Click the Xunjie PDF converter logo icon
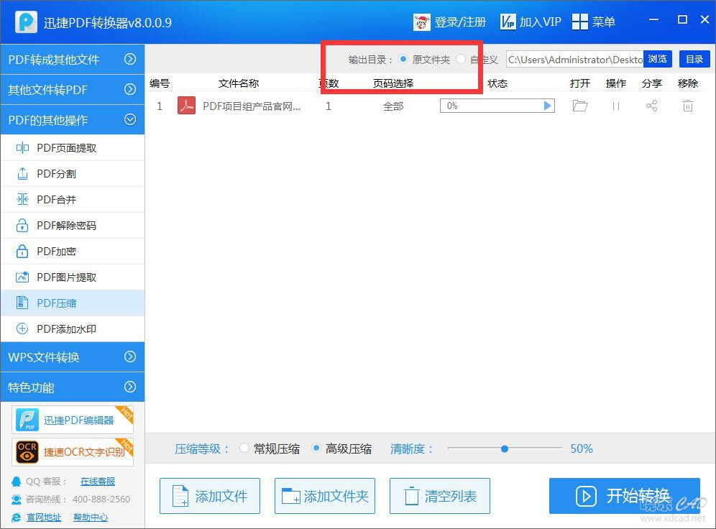The image size is (716, 529). 26,22
